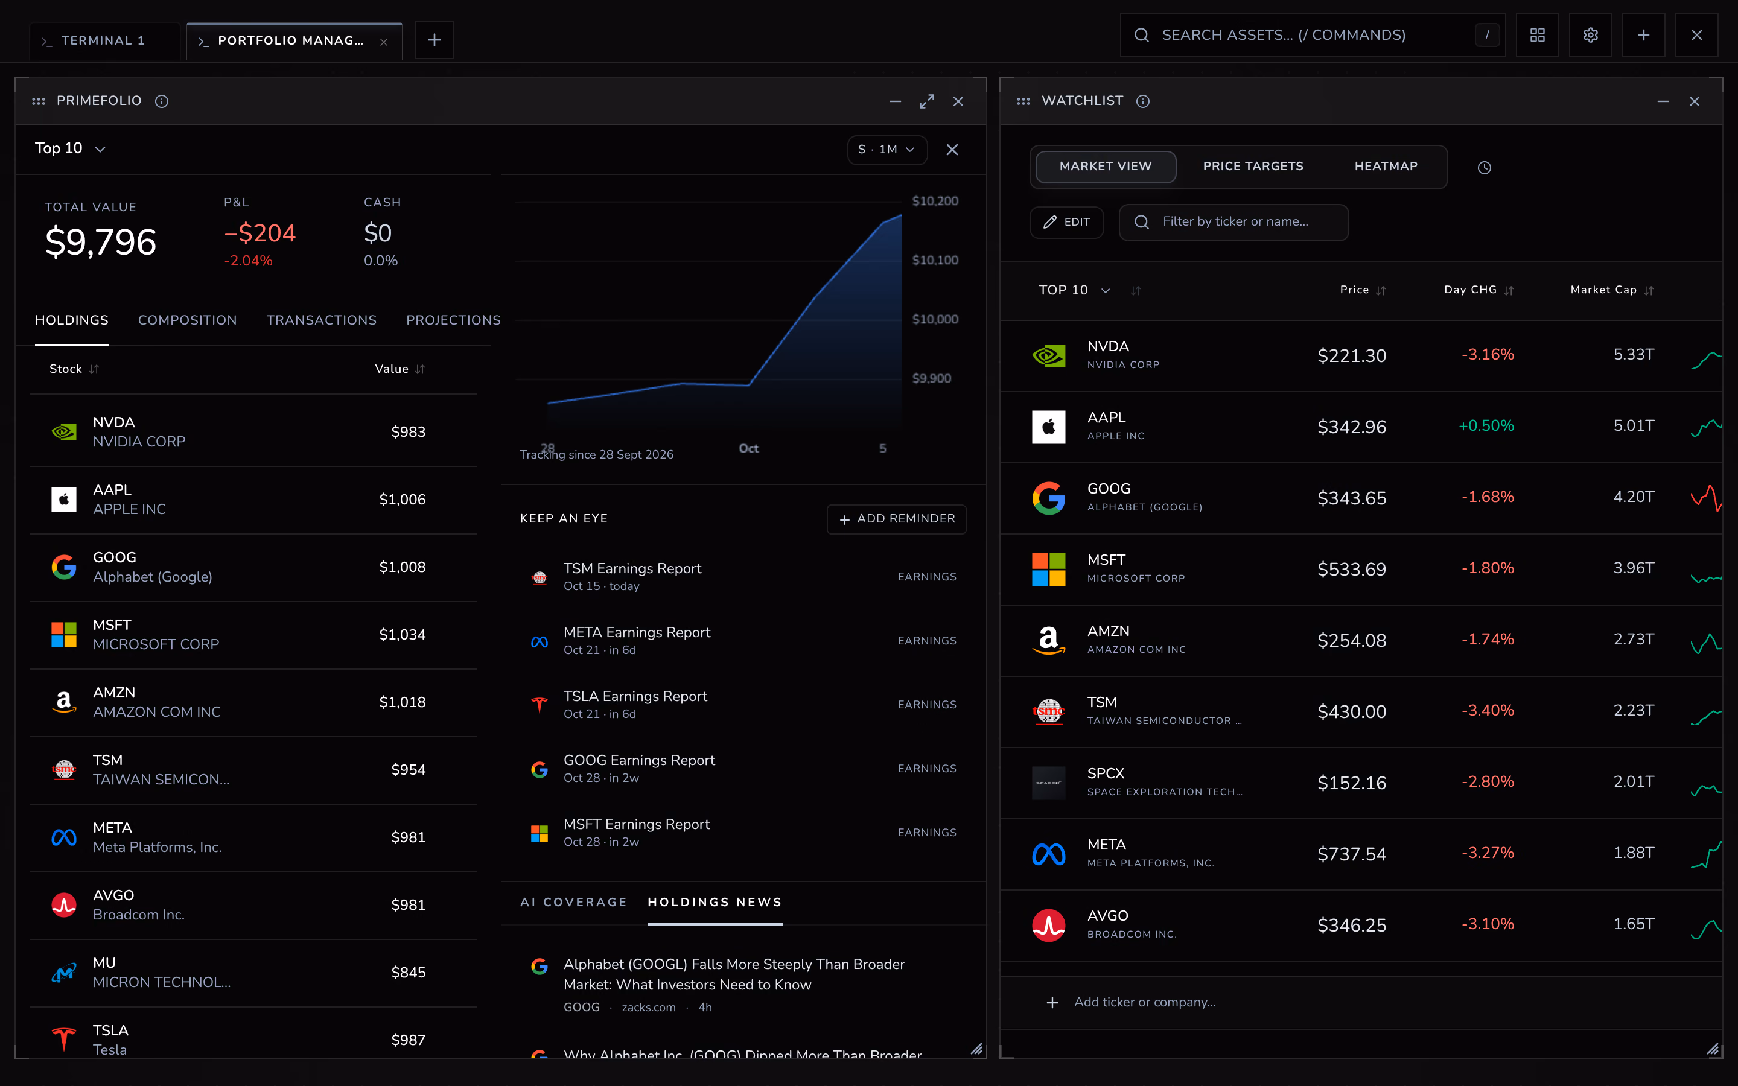1738x1086 pixels.
Task: Click the Primefolio info icon
Action: (x=162, y=101)
